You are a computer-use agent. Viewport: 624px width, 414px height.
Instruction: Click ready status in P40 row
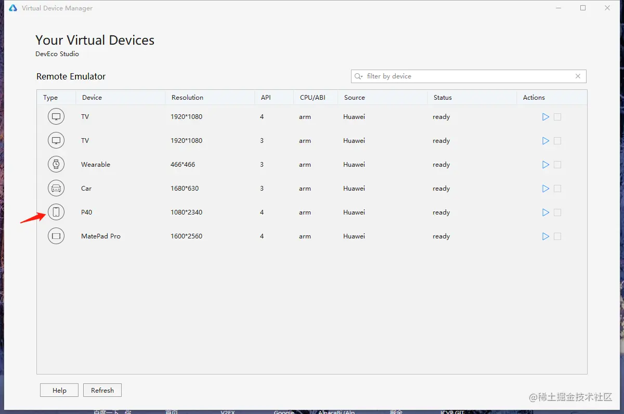click(441, 212)
